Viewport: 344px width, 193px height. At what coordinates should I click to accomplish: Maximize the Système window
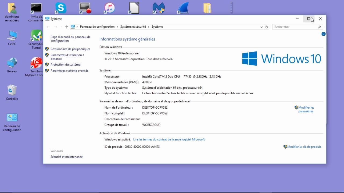(309, 19)
